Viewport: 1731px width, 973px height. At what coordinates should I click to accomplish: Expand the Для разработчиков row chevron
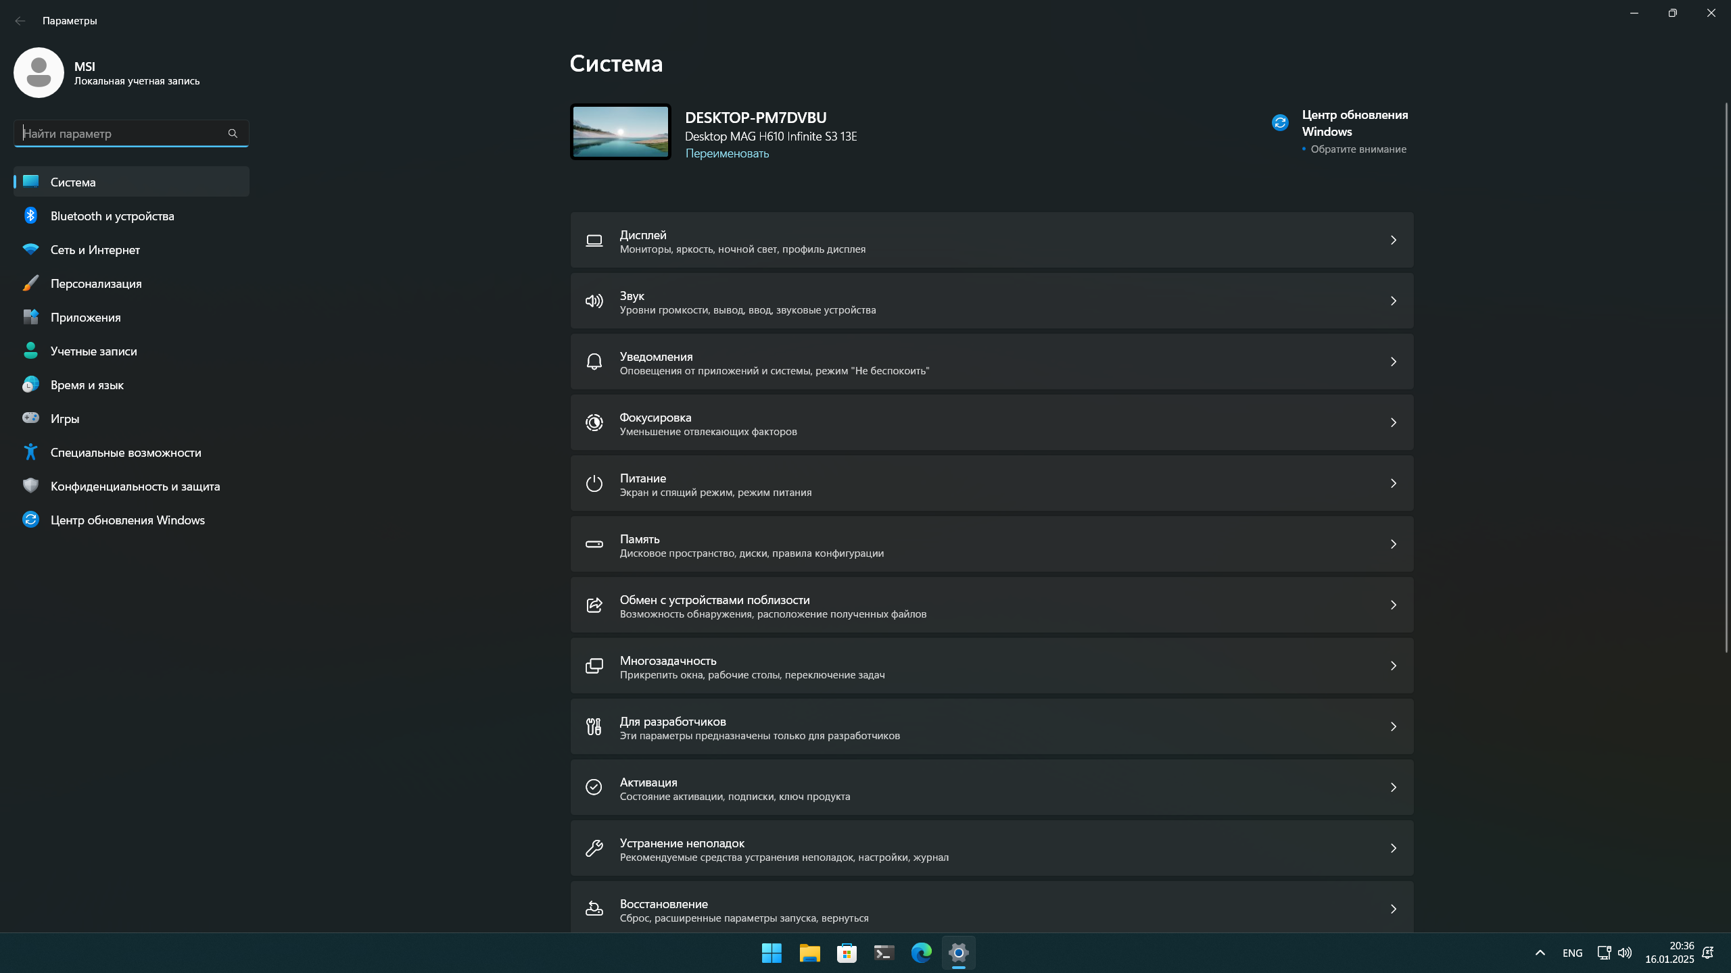click(x=1394, y=727)
